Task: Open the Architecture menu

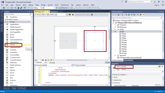Action: 65,5
